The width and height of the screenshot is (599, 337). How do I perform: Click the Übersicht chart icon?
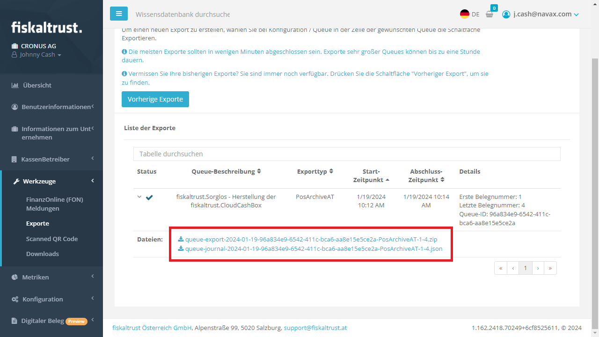(15, 85)
